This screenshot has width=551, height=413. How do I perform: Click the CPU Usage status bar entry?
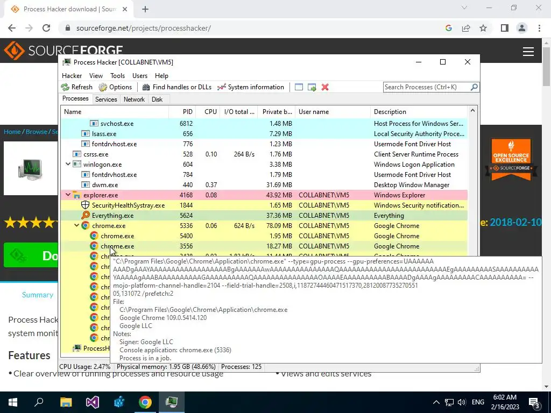[85, 367]
